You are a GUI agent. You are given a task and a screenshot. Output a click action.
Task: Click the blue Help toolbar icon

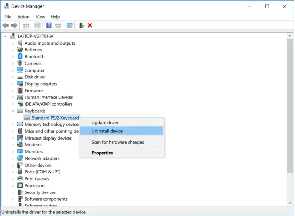49,25
